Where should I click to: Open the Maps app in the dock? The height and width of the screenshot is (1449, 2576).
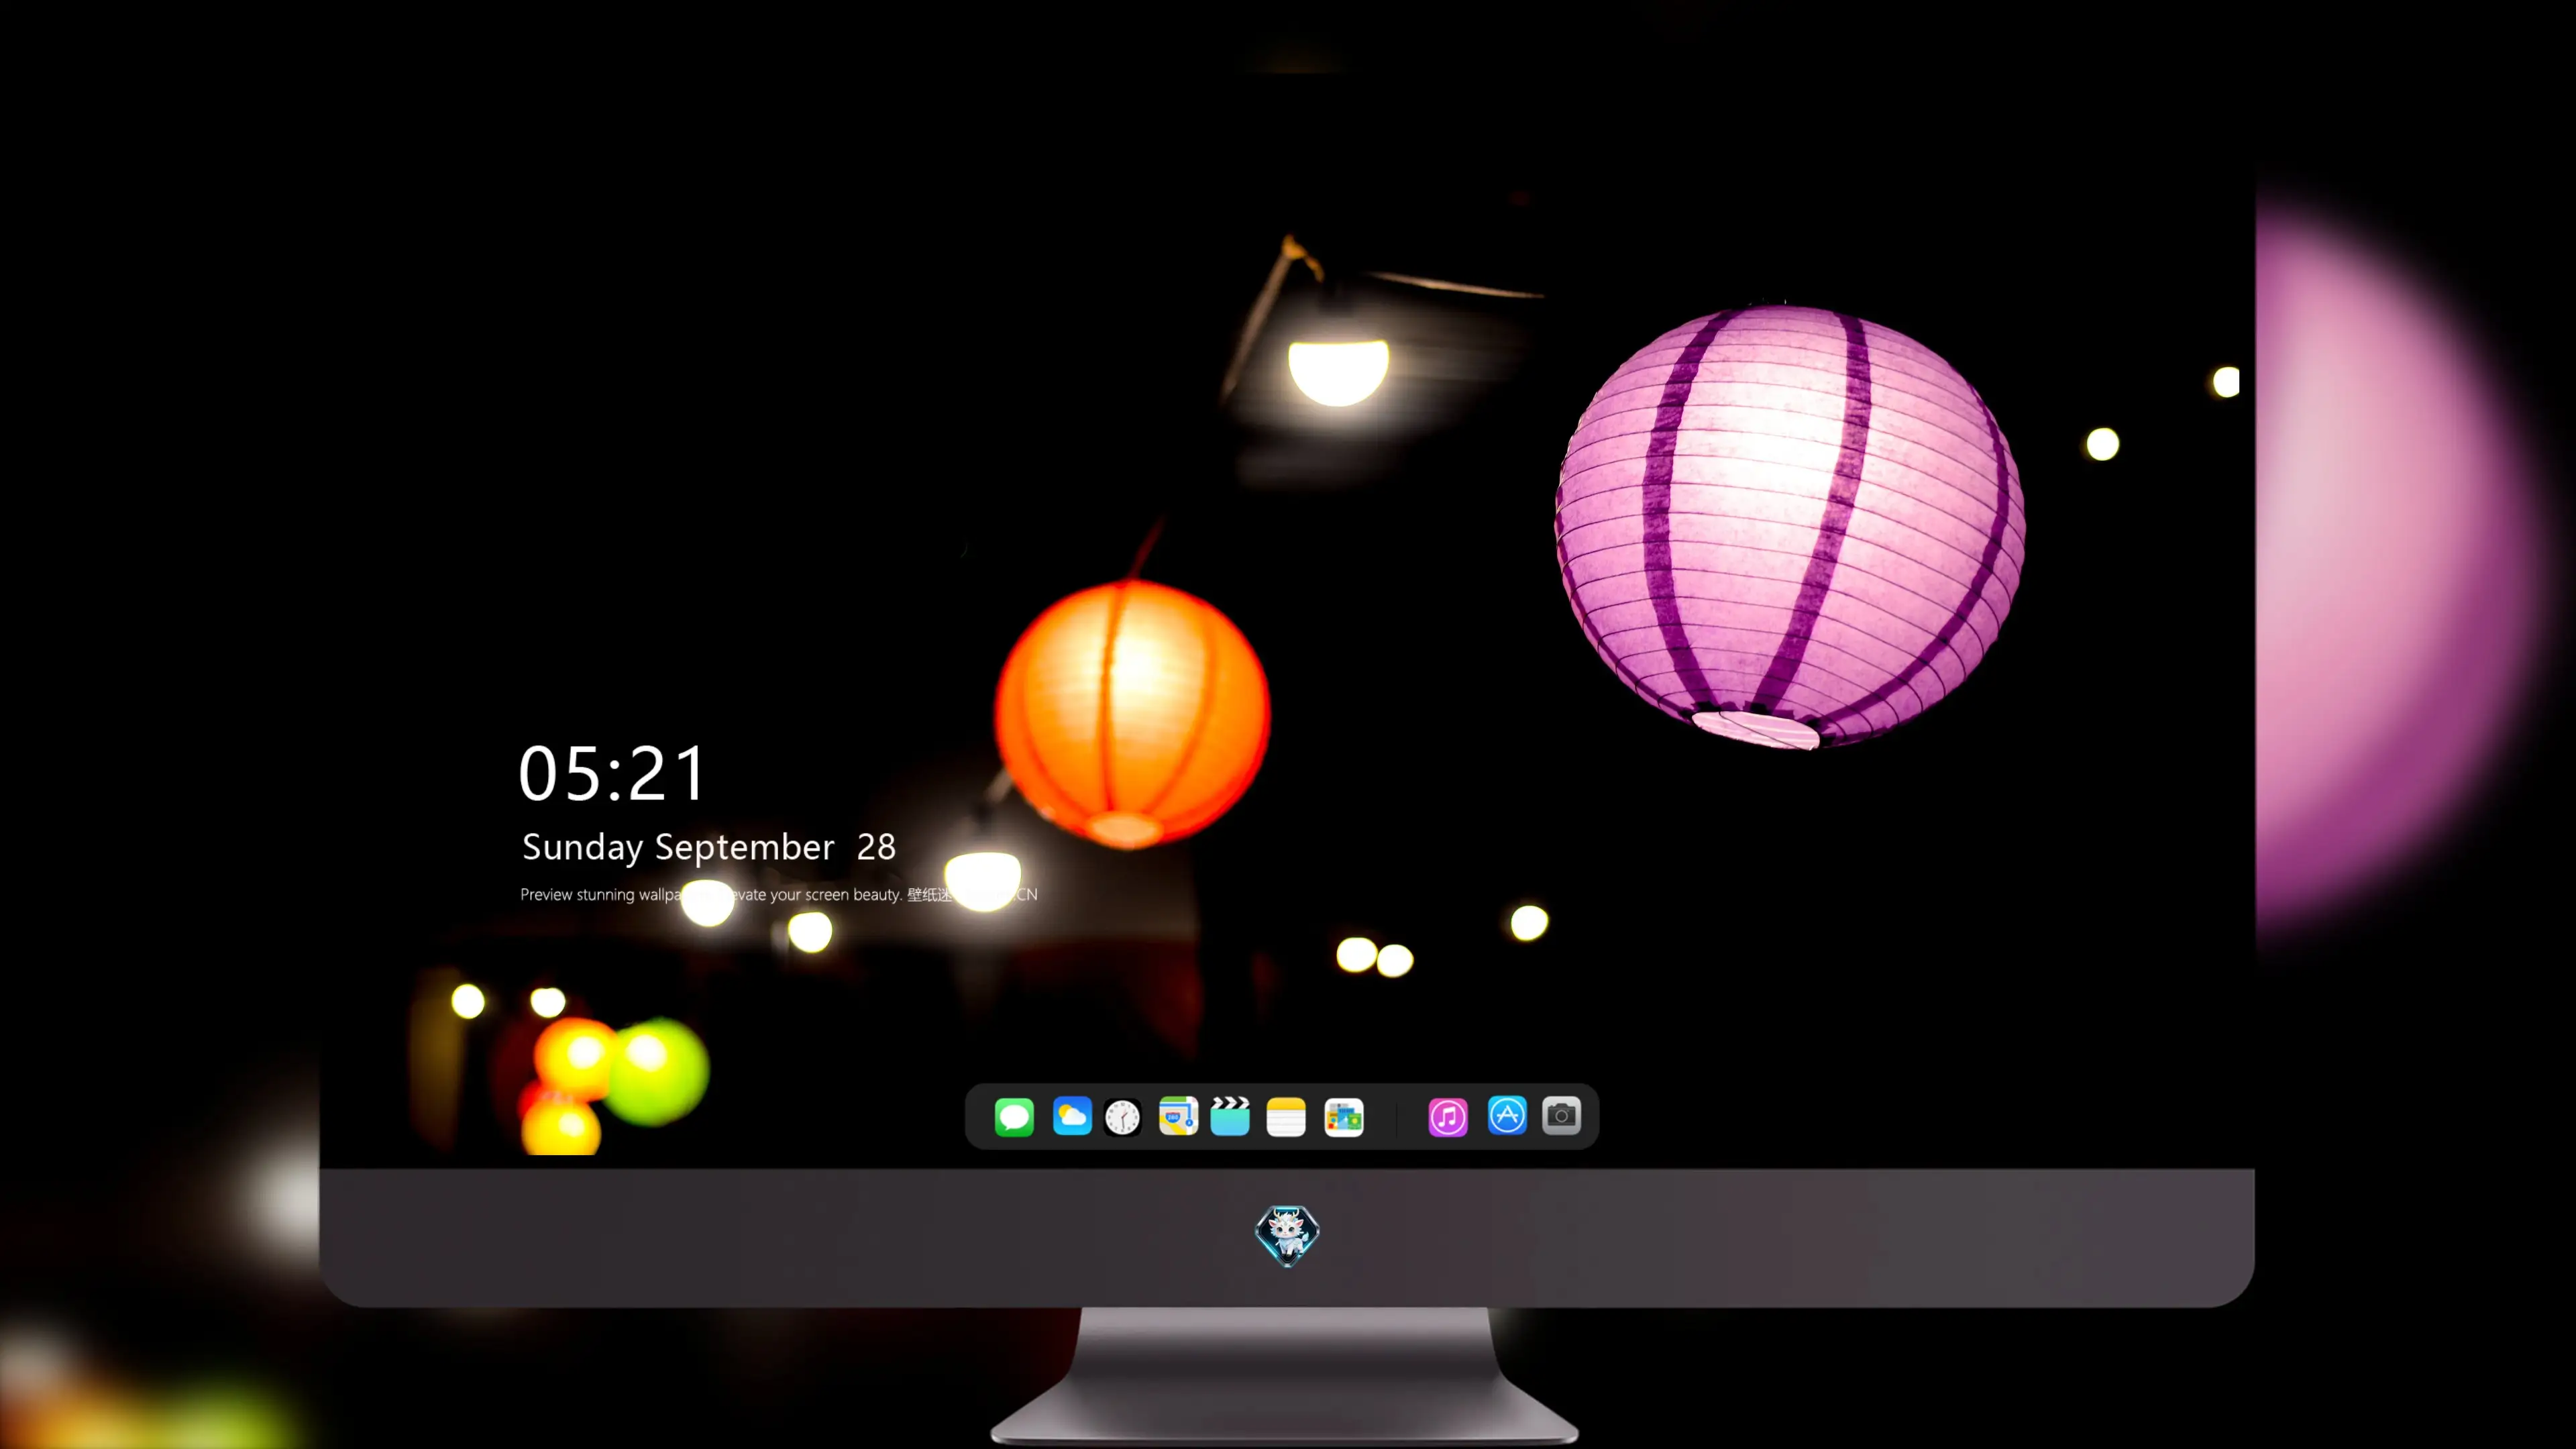click(1178, 1117)
